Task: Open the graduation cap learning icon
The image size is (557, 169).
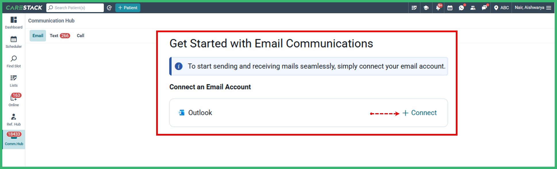Action: 426,8
